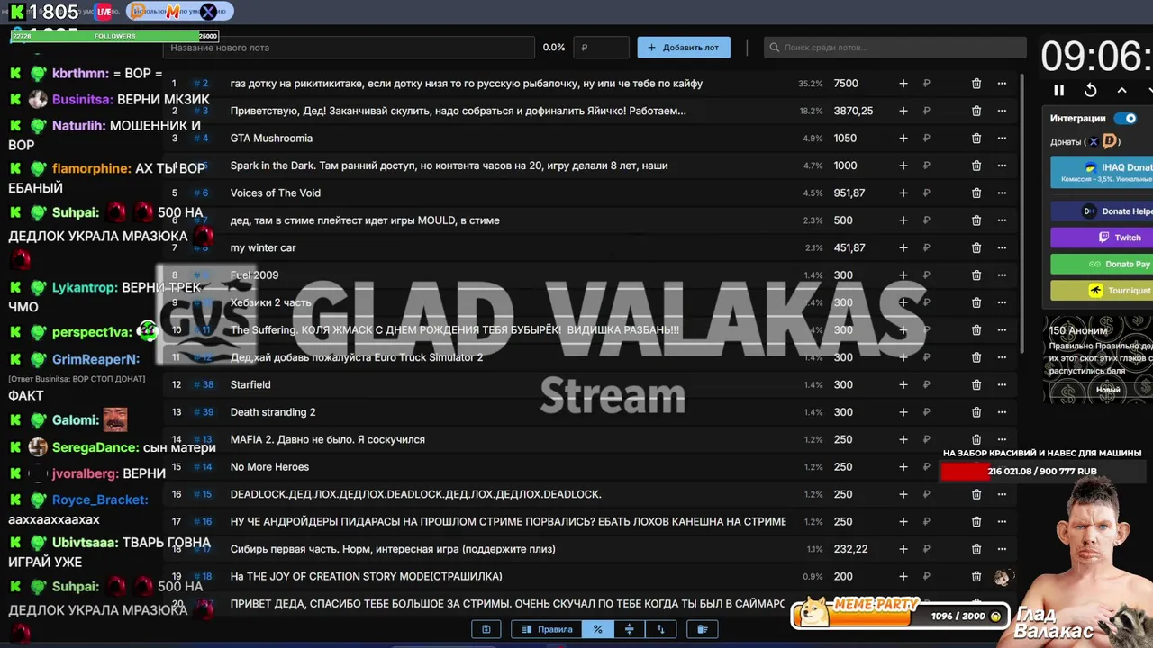
Task: Pause the auction timer
Action: point(1059,90)
